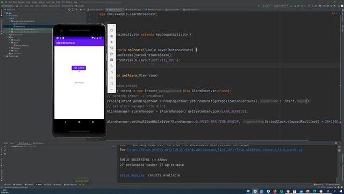Click the Make Project hammer icon
Image resolution: width=344 pixels, height=194 pixels.
[259, 6]
